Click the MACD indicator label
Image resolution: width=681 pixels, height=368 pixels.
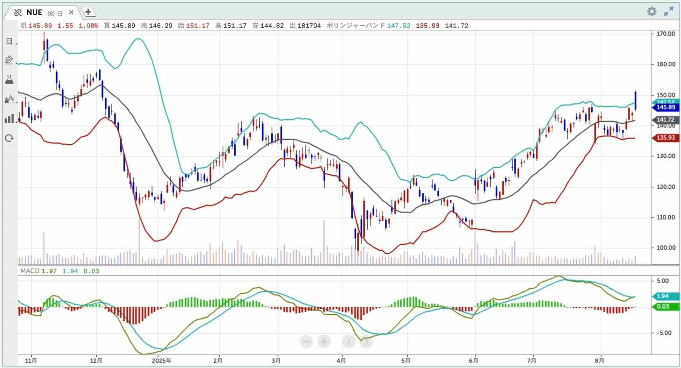click(29, 271)
